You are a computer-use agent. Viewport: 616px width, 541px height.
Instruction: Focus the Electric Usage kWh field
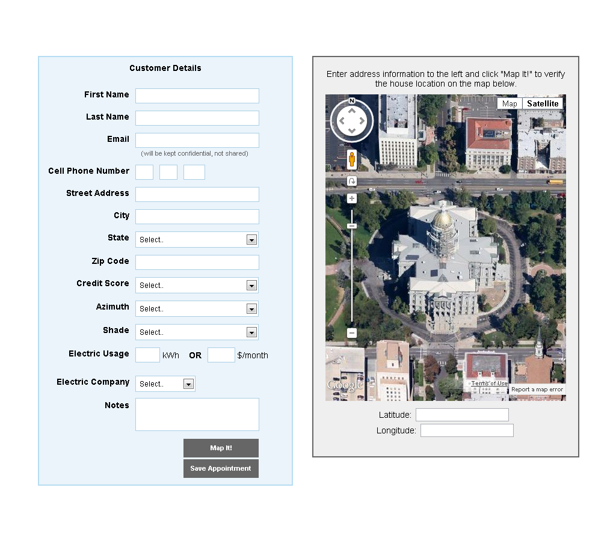click(147, 355)
